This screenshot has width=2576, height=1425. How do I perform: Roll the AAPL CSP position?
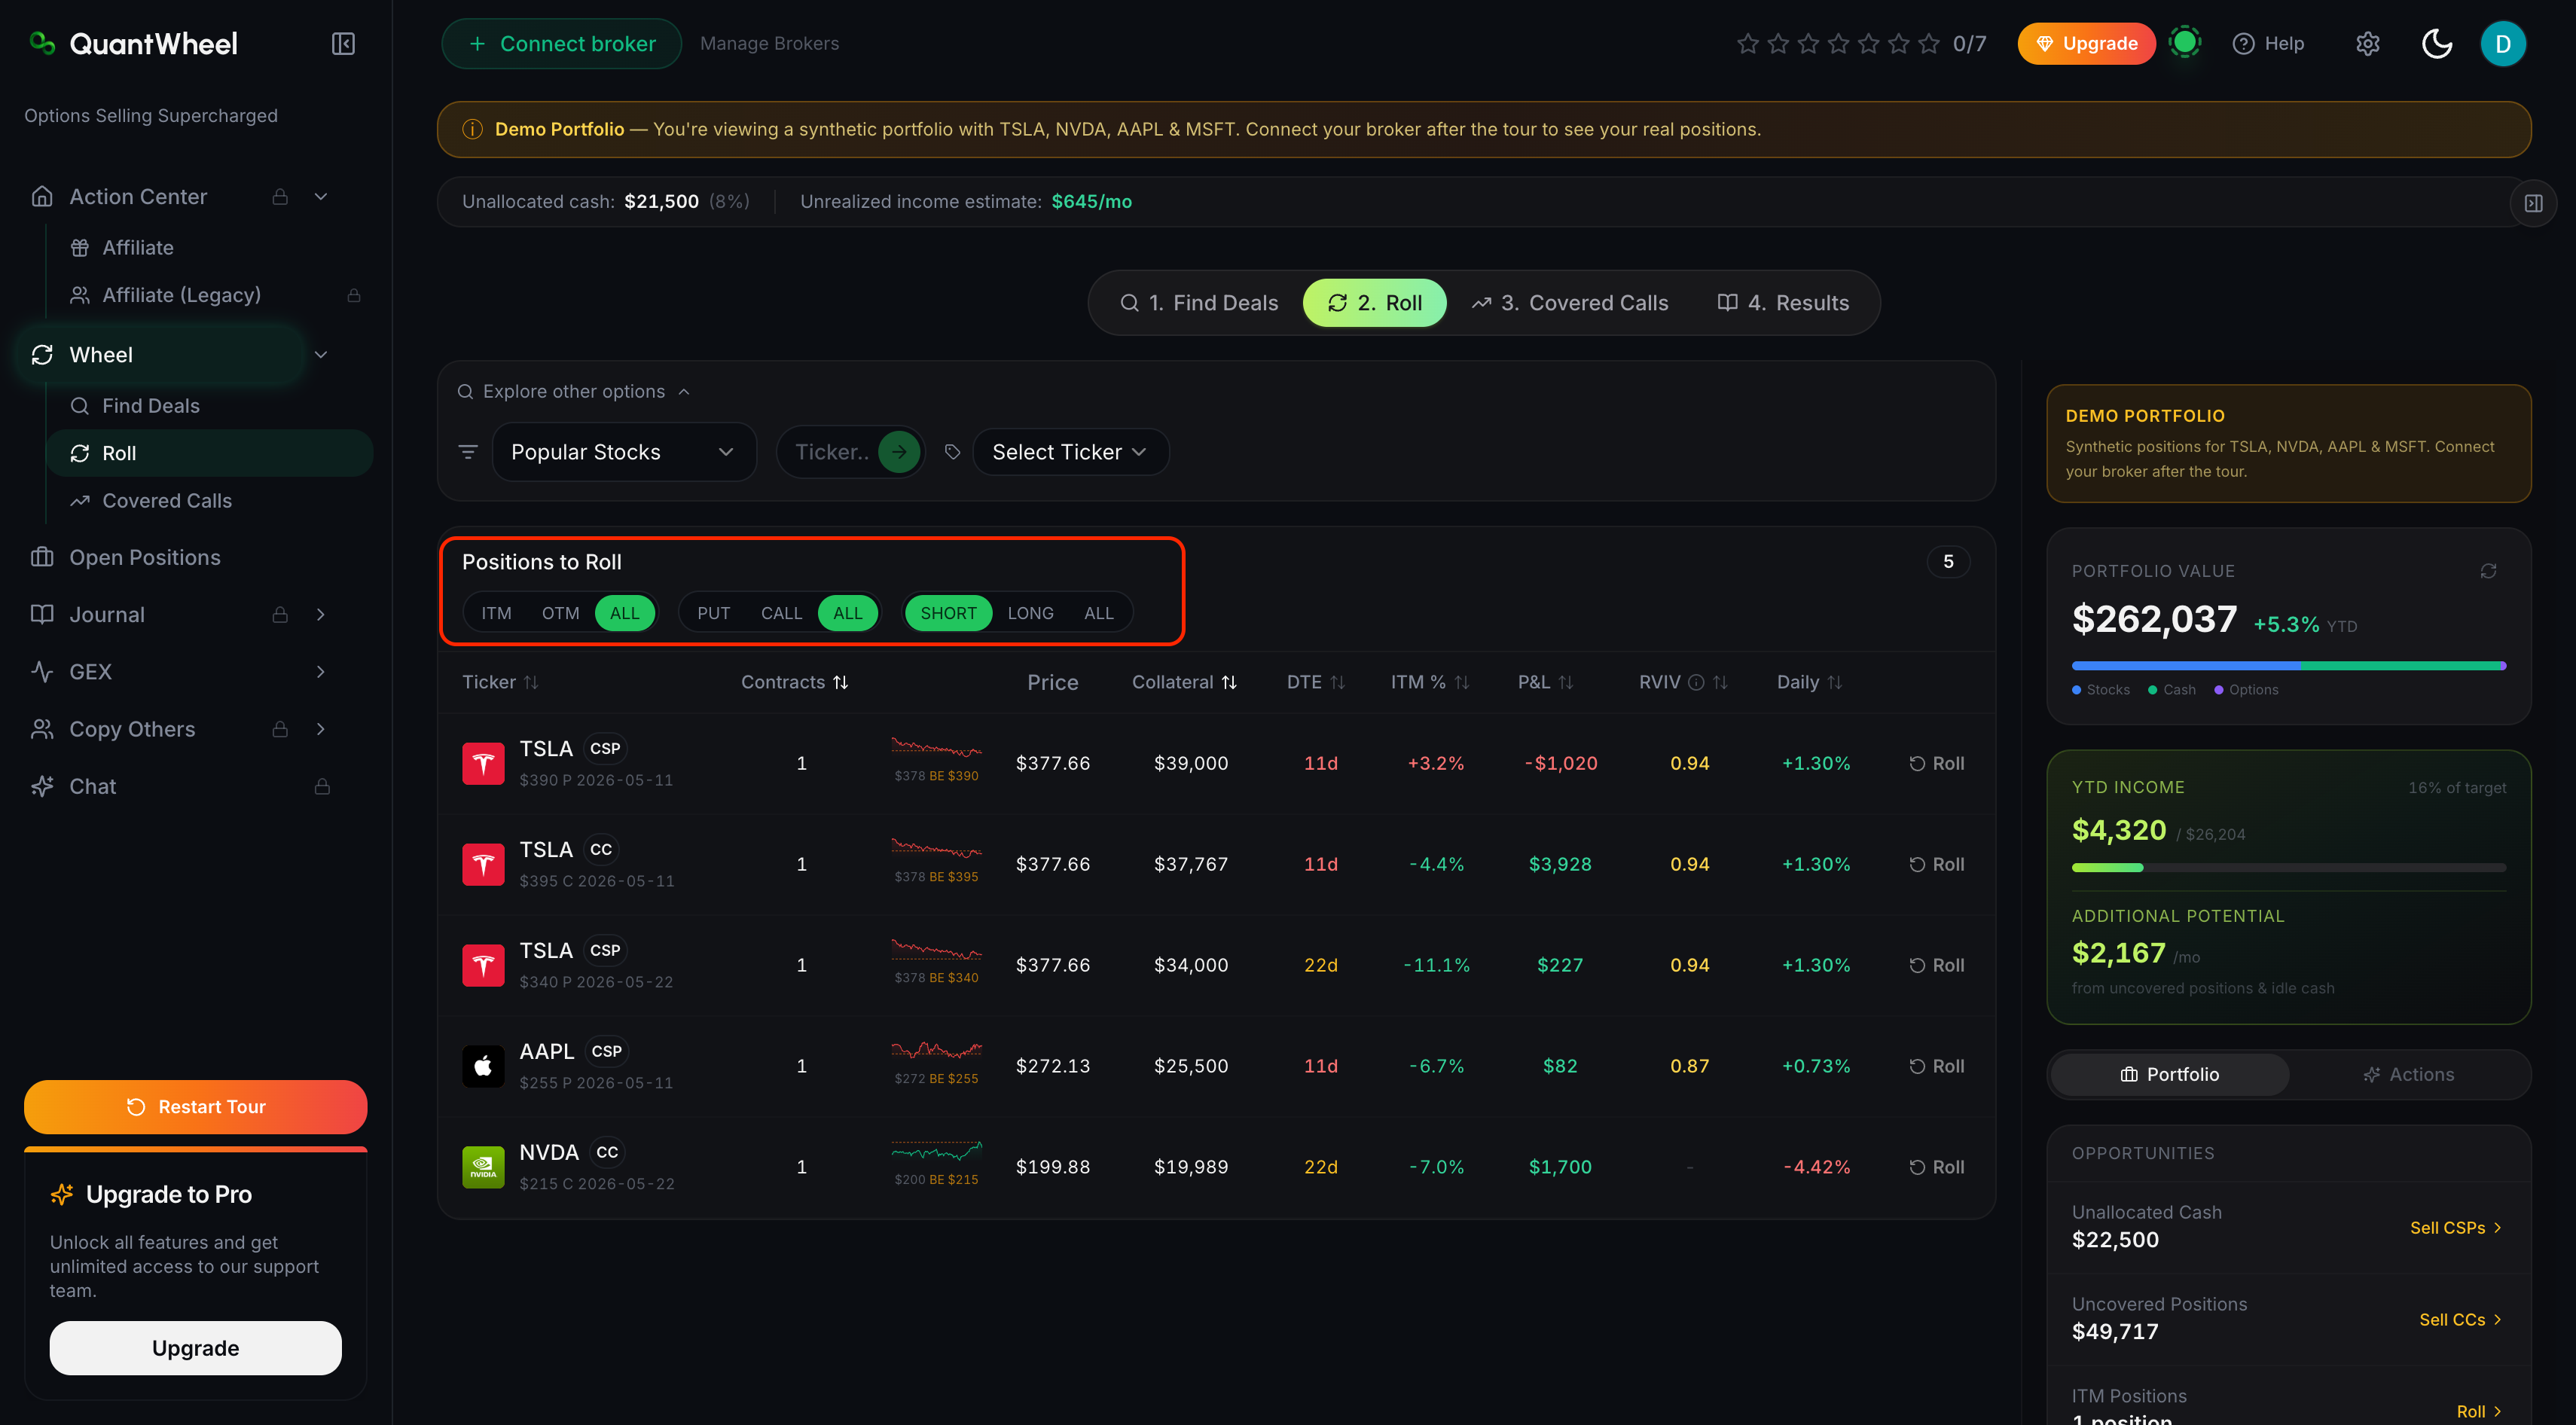tap(1936, 1066)
